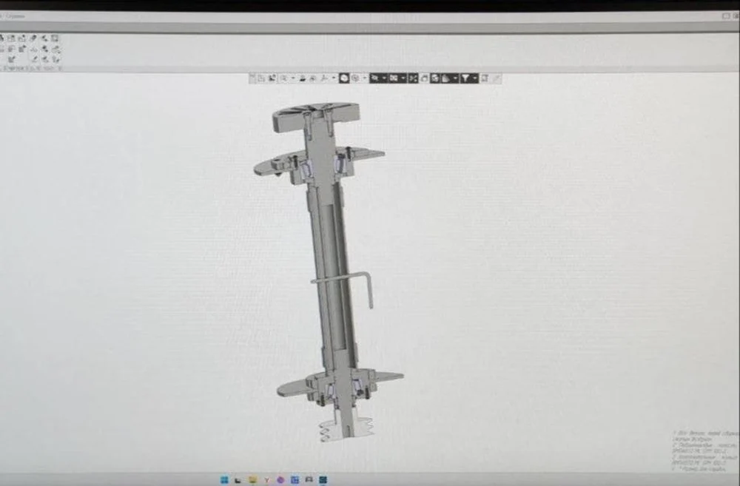Viewport: 740px width, 486px height.
Task: Click the first dark highlighted view mode icon
Action: point(375,78)
